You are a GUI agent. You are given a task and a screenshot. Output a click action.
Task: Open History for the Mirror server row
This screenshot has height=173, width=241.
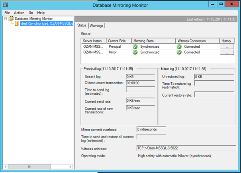click(227, 52)
